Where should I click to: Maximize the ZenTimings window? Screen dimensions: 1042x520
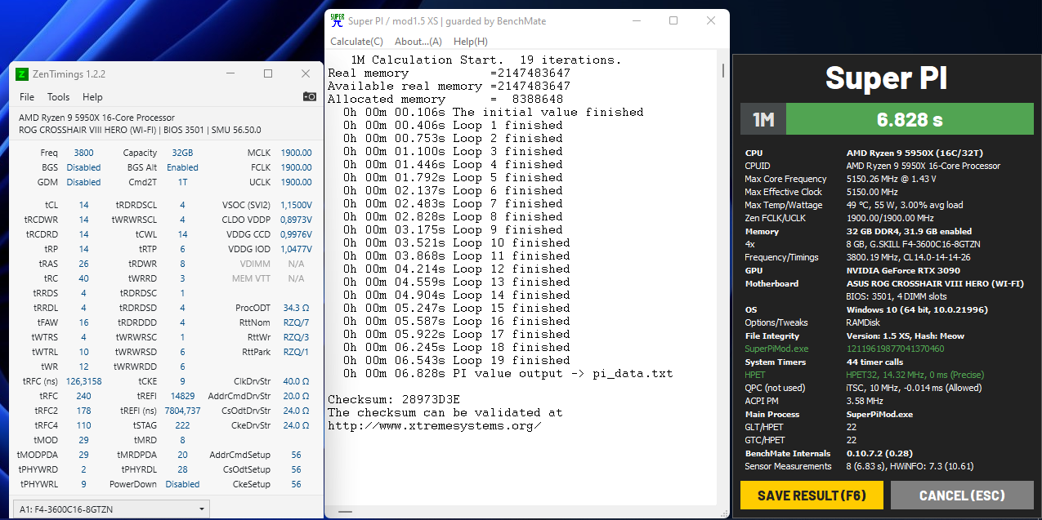pos(267,73)
